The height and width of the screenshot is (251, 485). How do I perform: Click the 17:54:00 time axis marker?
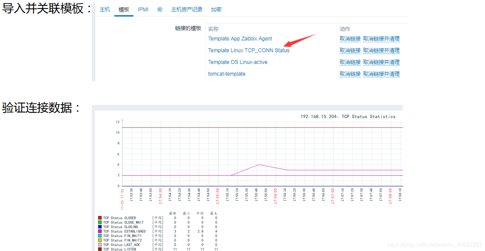click(161, 196)
